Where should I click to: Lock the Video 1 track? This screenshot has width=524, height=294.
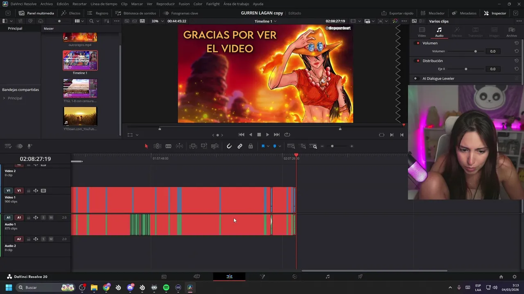(29, 191)
